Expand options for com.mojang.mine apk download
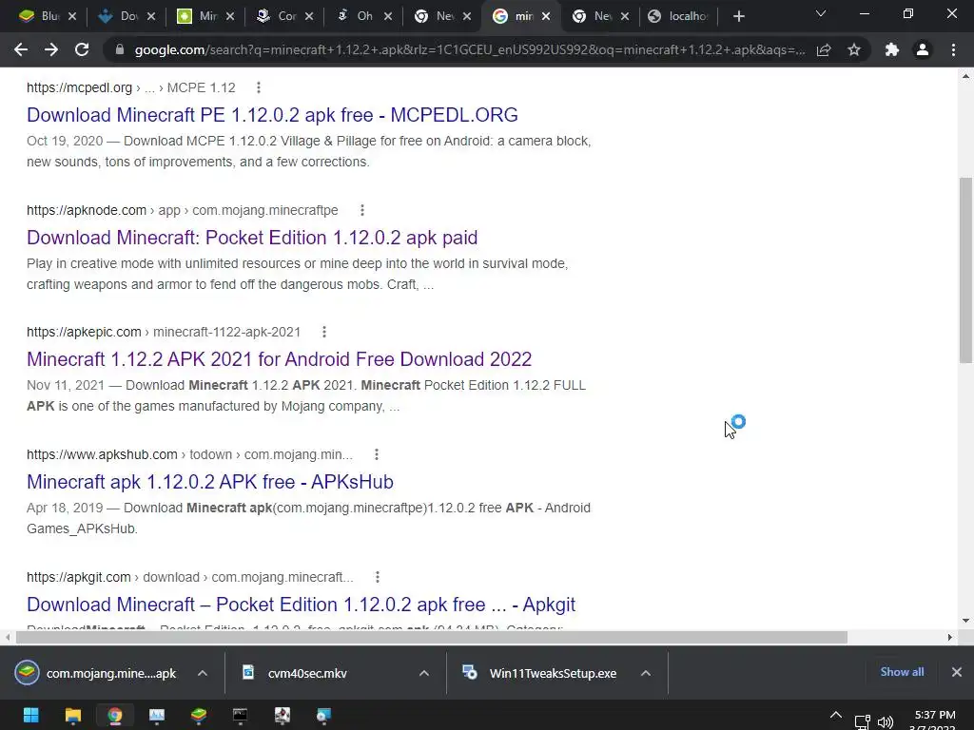 click(203, 673)
